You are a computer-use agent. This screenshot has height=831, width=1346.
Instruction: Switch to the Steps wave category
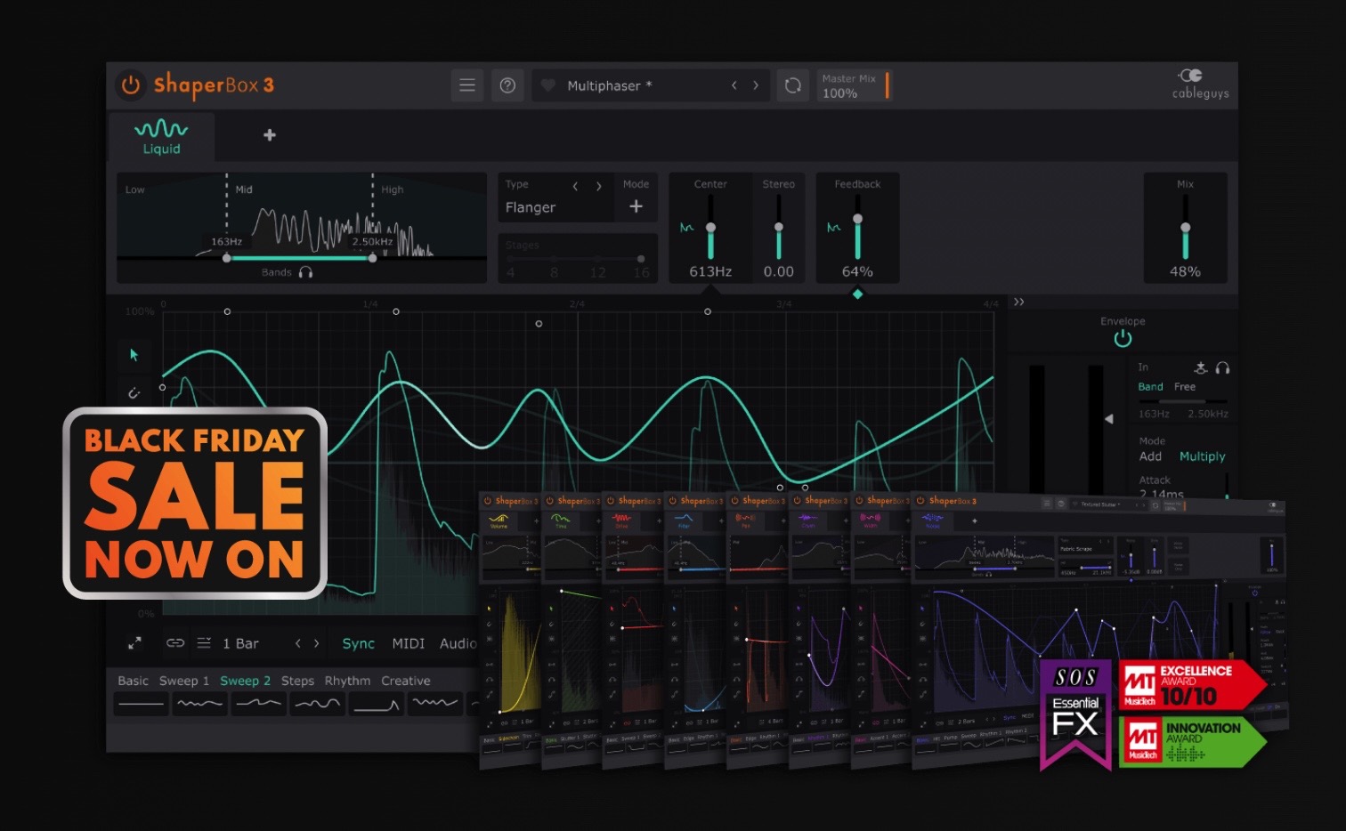(297, 681)
